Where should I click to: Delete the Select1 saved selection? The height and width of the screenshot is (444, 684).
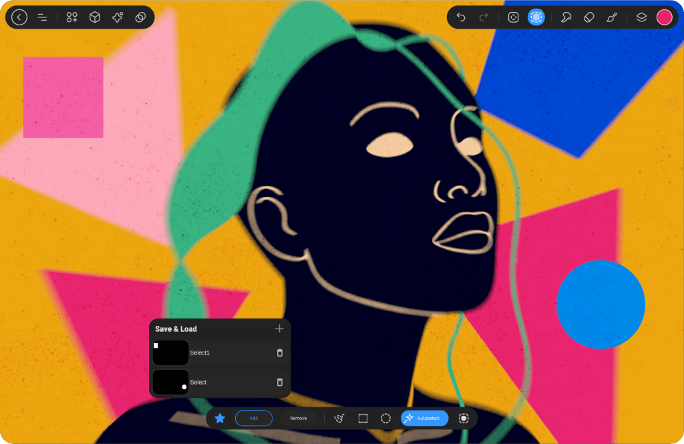point(279,353)
